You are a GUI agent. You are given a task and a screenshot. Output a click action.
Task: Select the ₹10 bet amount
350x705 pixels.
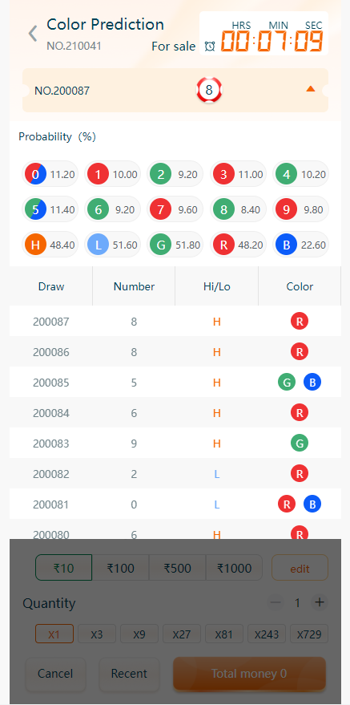64,568
